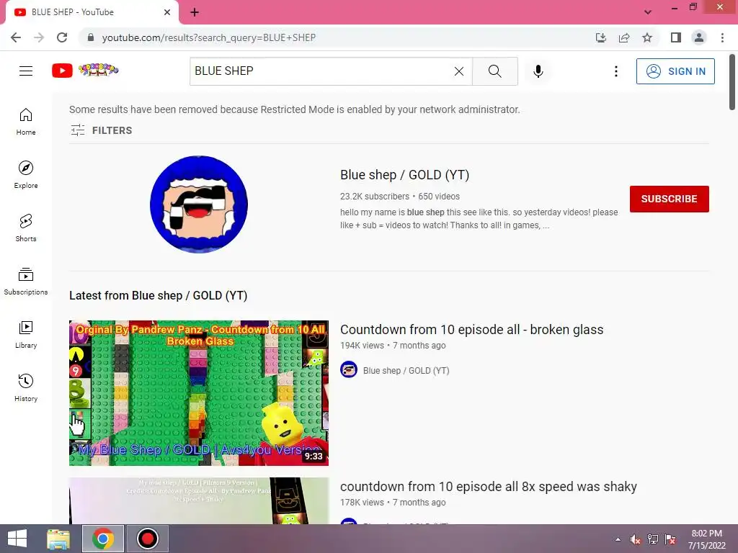Click the SIGN IN button

click(675, 71)
